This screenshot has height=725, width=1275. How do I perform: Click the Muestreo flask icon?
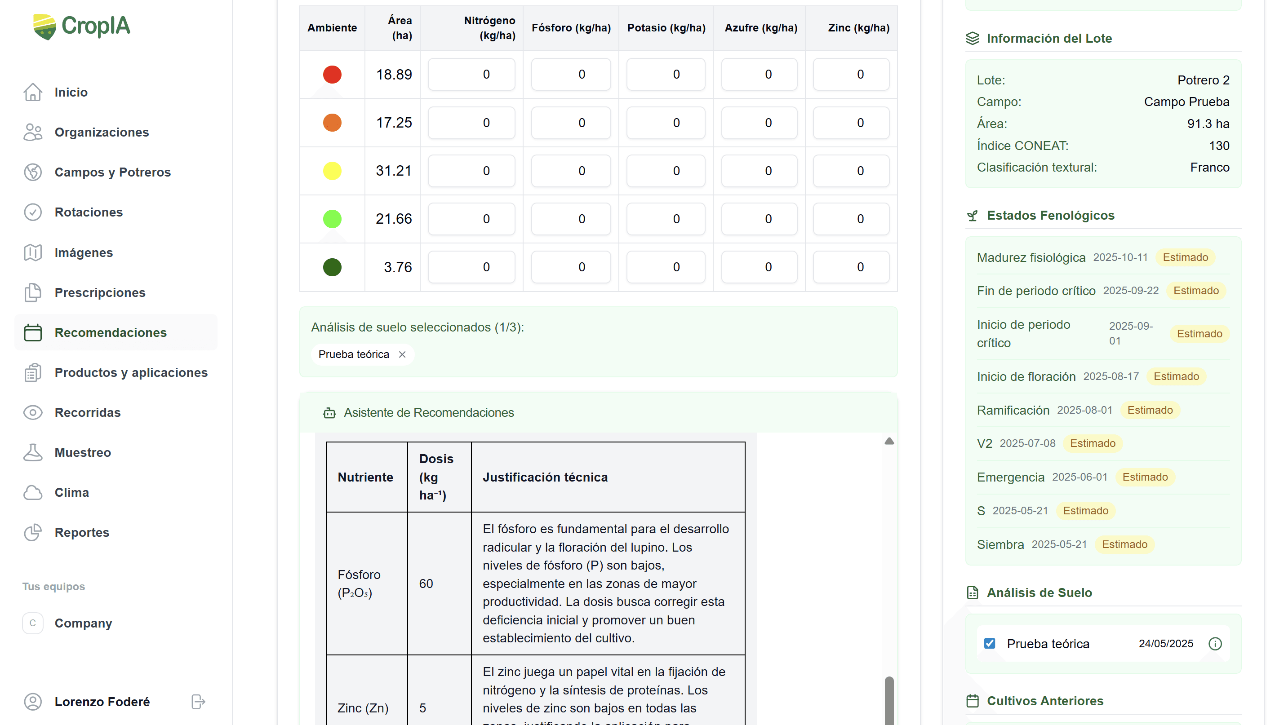click(x=33, y=452)
